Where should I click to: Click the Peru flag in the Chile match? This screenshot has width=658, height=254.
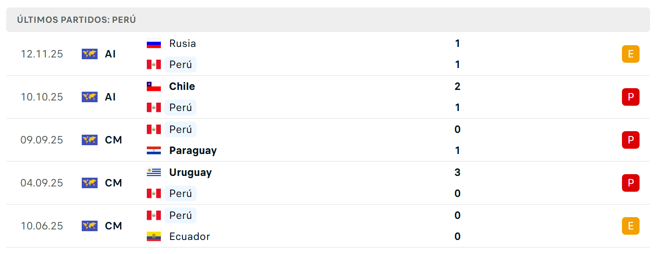154,107
